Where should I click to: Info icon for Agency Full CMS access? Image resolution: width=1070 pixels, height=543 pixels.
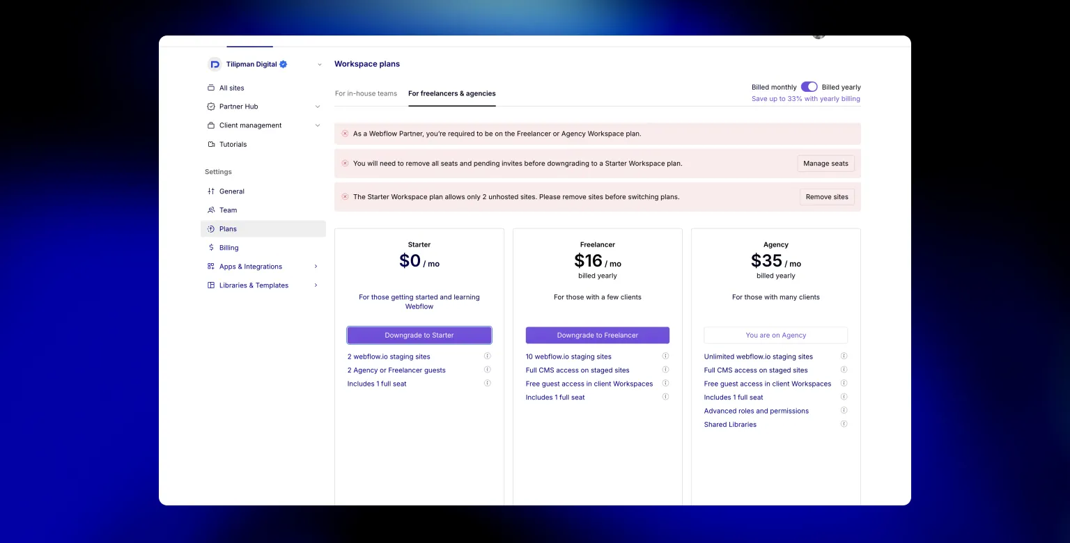pos(844,370)
